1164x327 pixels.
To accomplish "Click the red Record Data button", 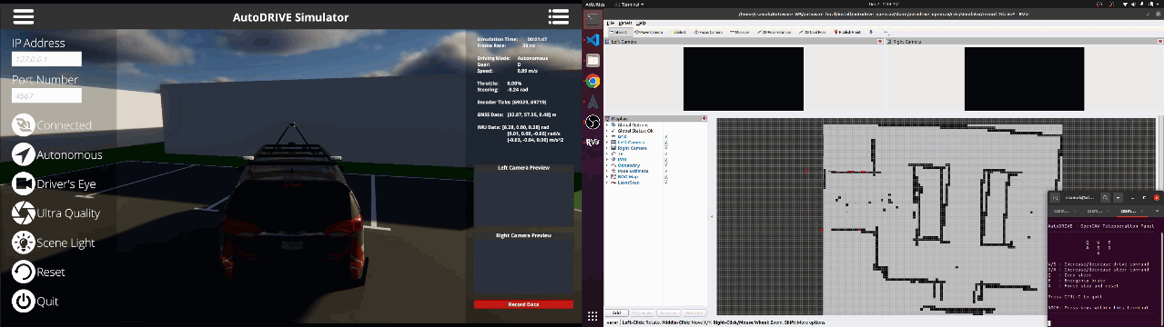I will pyautogui.click(x=523, y=304).
